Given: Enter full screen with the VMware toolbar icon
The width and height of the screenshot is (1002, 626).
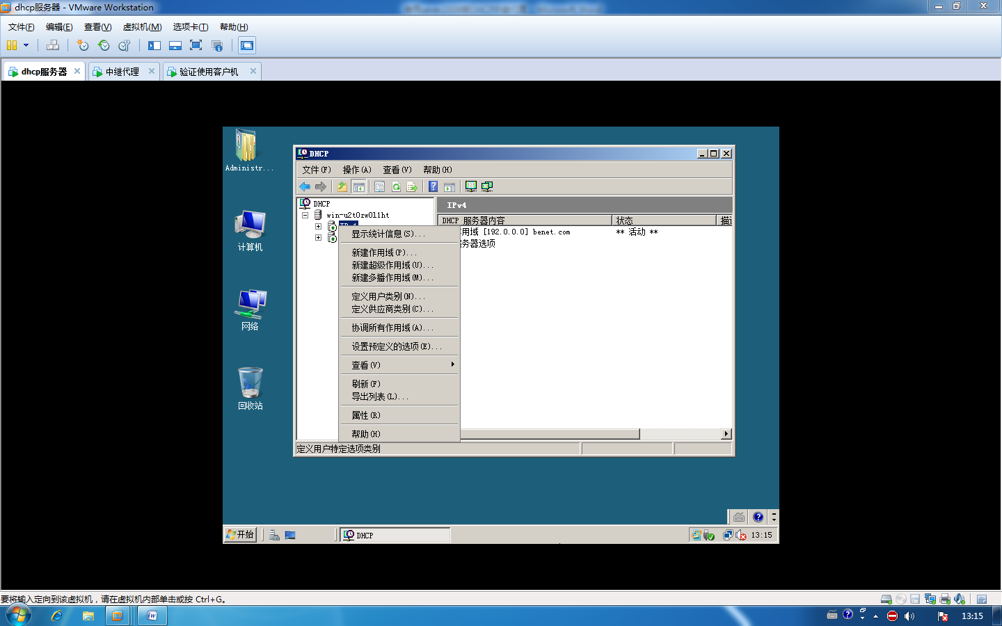Looking at the screenshot, I should 196,45.
